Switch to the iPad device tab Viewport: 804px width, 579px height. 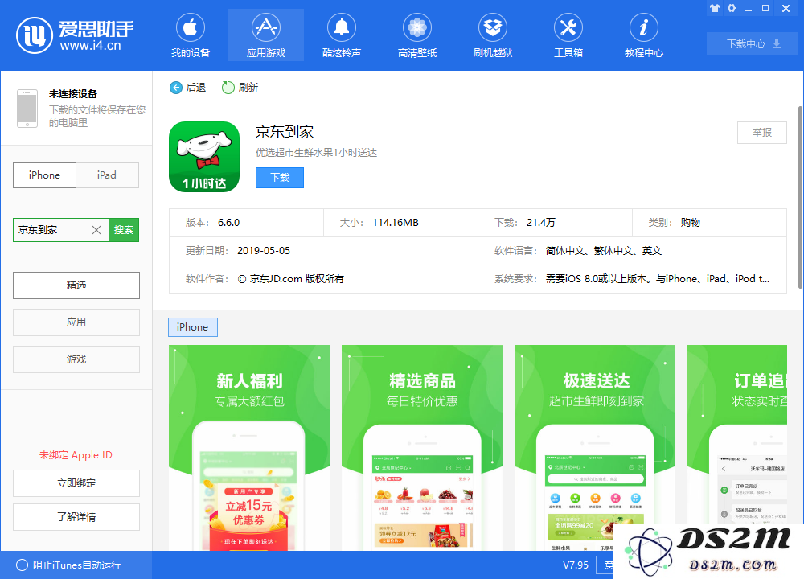[x=107, y=175]
